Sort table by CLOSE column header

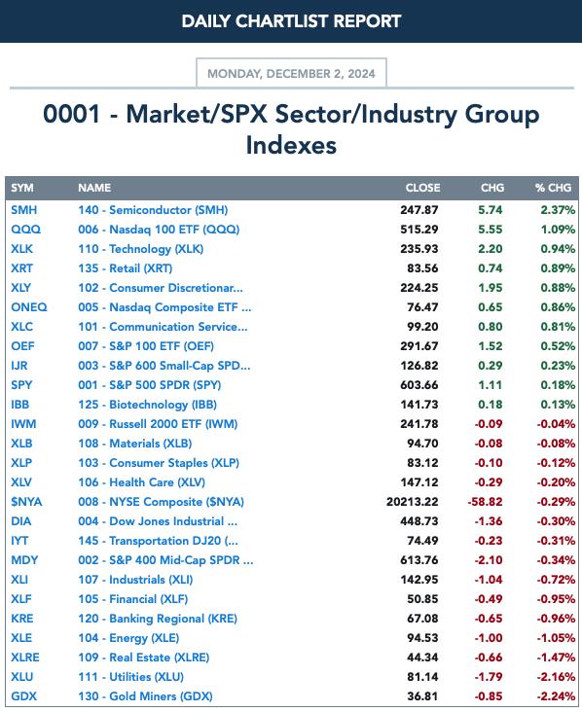[422, 188]
